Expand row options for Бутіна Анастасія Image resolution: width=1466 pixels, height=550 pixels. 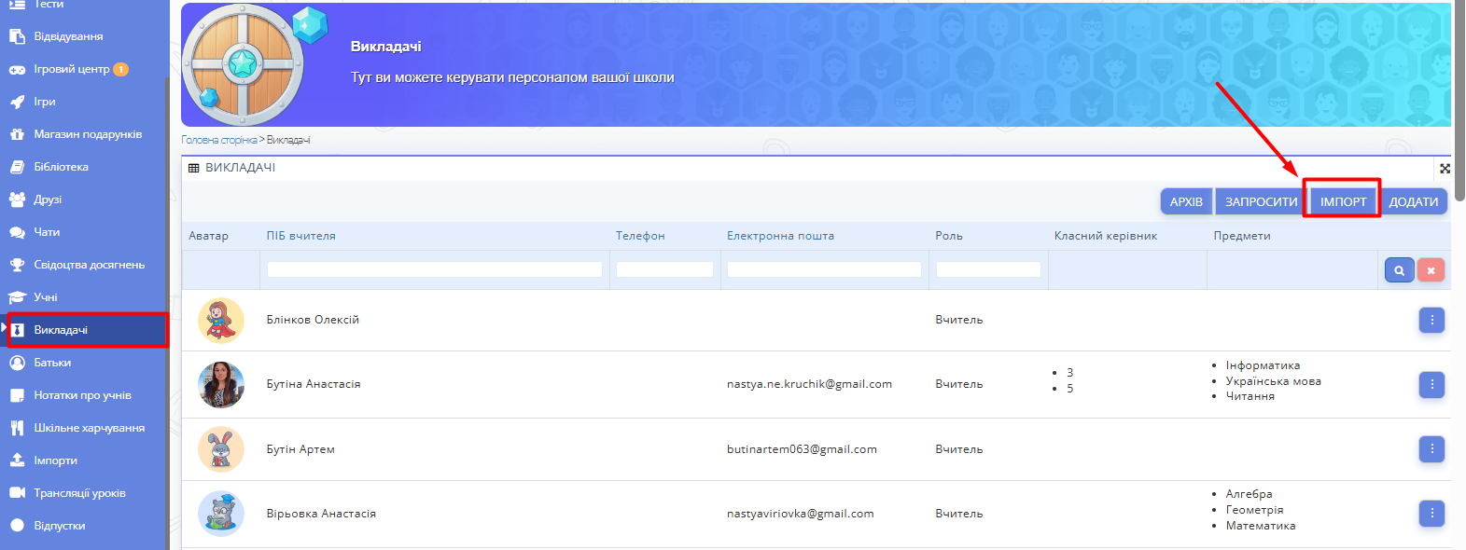[x=1431, y=384]
